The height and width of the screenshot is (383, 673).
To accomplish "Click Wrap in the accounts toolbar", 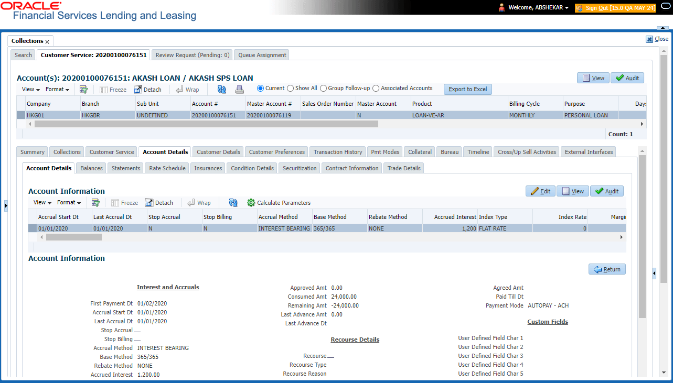I will pos(187,90).
